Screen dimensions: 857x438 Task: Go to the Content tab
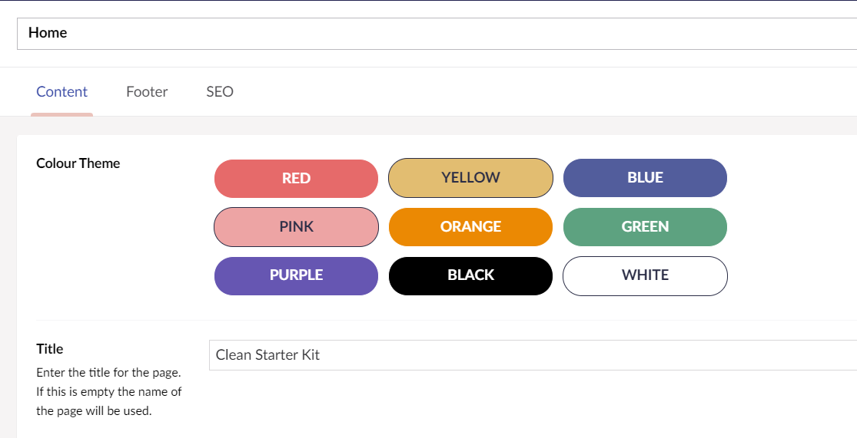coord(61,91)
